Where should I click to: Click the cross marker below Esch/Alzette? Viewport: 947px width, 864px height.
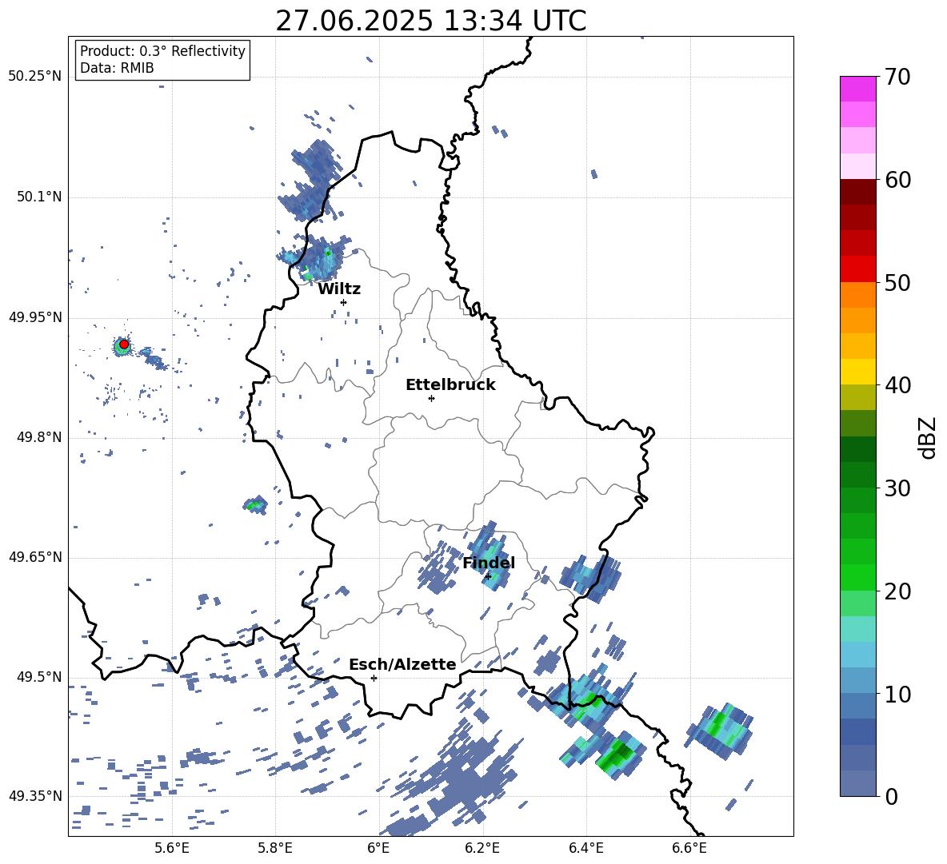[x=374, y=678]
